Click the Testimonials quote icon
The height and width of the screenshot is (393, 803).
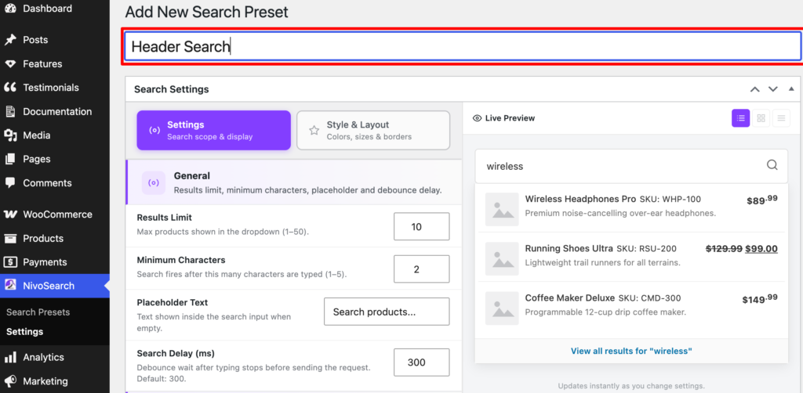[10, 88]
